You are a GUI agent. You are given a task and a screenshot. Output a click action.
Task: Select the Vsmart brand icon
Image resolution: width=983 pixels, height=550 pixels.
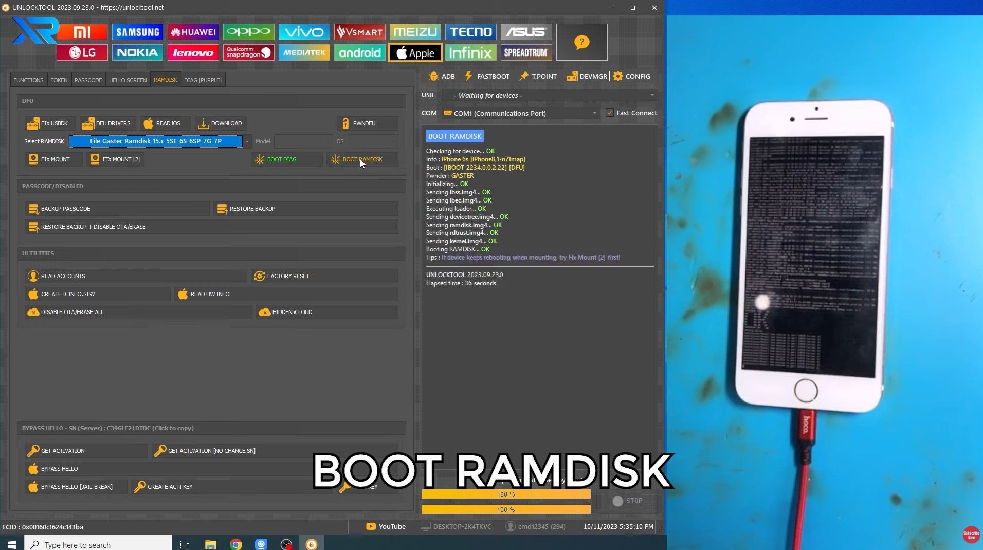359,32
